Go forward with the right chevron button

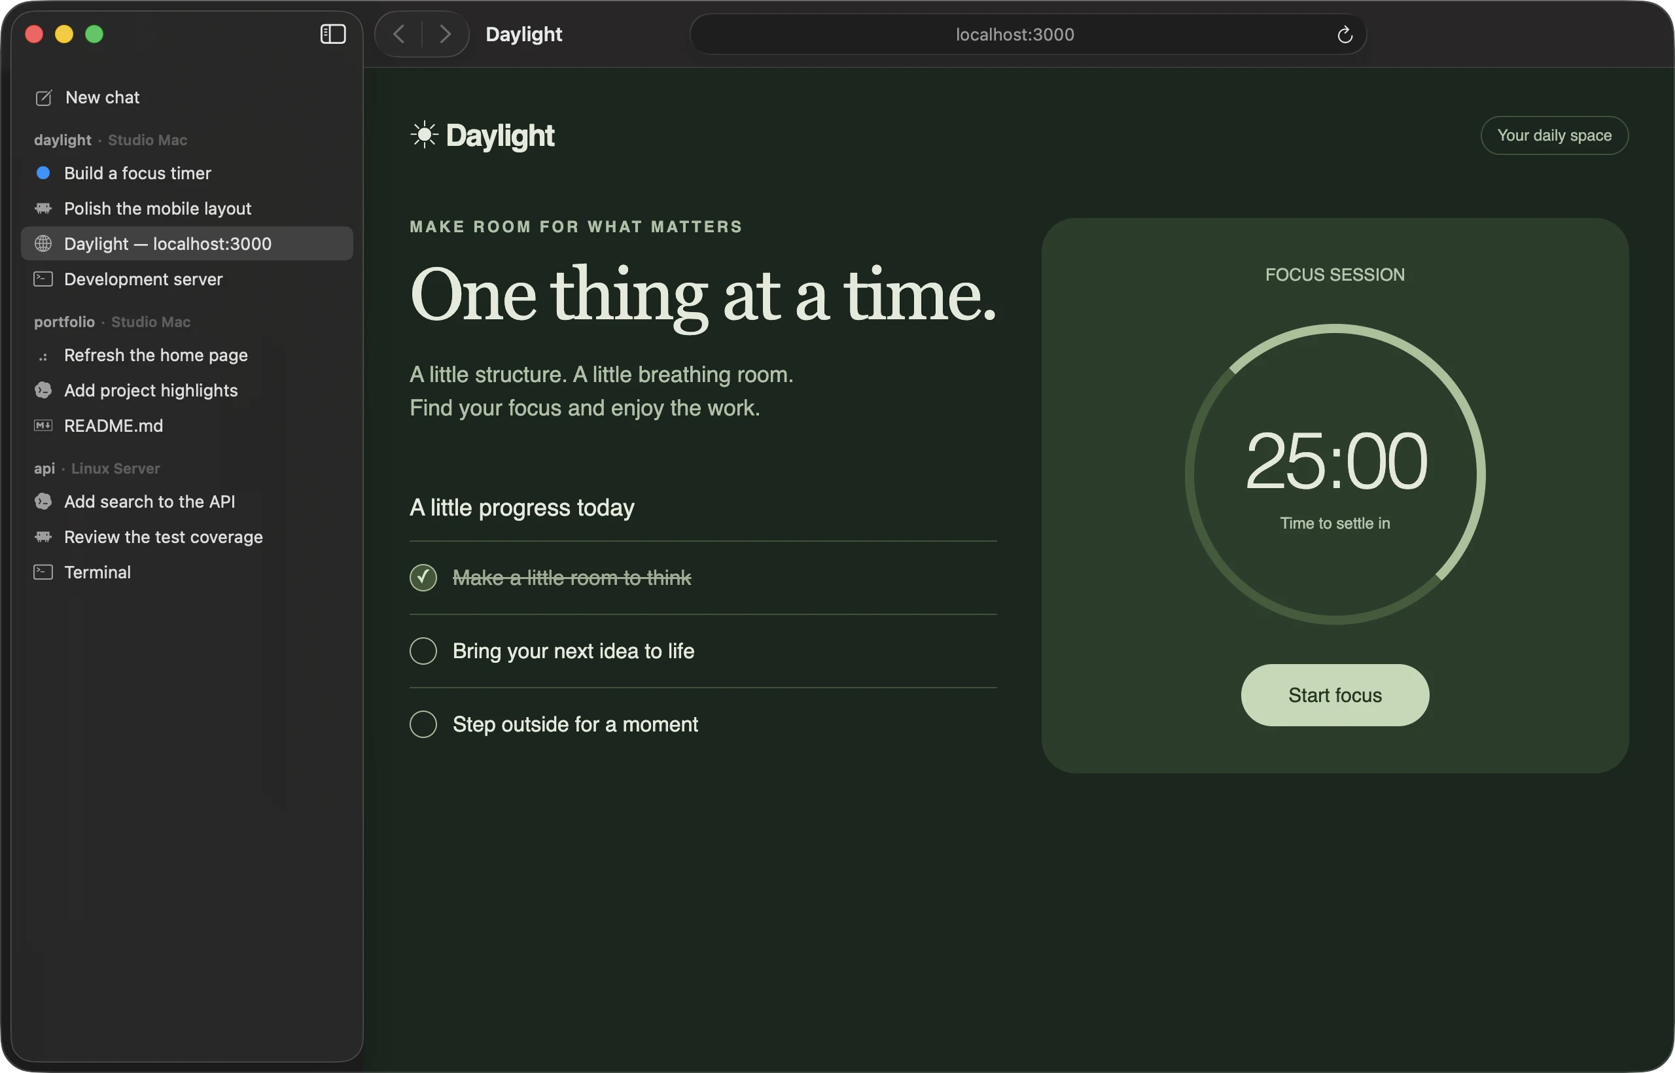coord(445,33)
